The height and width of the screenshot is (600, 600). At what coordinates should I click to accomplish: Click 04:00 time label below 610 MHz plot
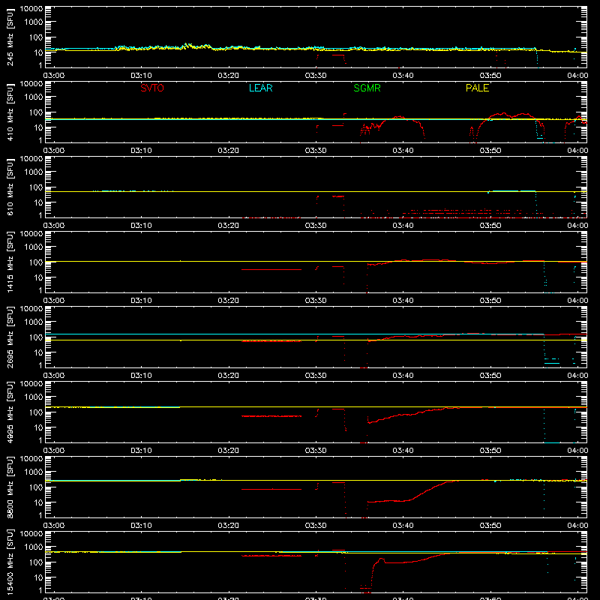tap(577, 226)
